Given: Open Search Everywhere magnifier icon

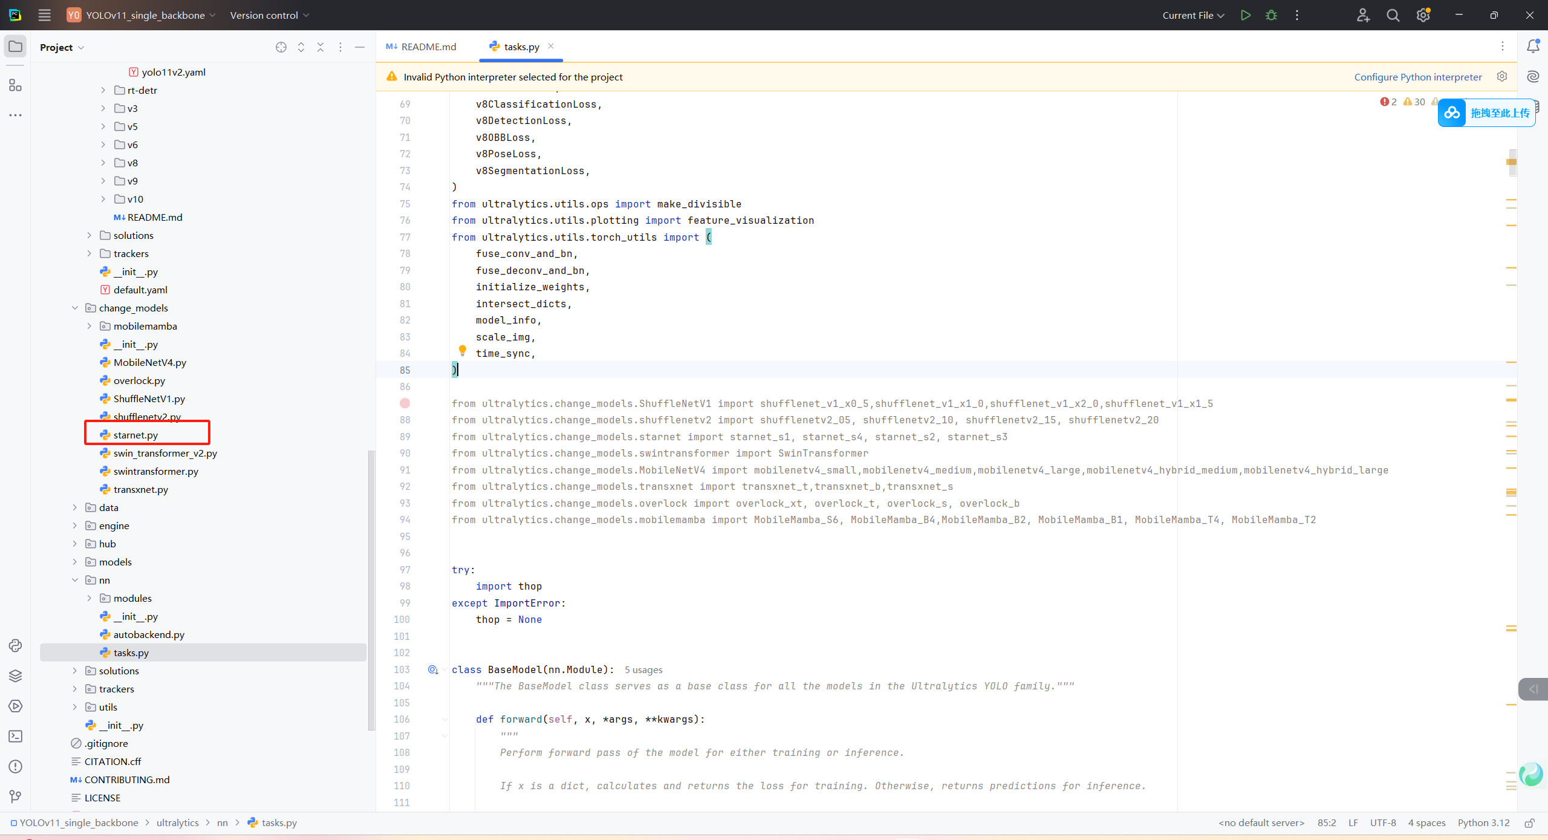Looking at the screenshot, I should 1393,15.
